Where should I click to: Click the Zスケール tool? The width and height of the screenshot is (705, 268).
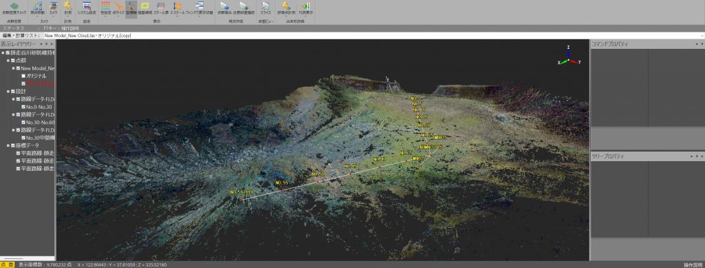coord(177,8)
